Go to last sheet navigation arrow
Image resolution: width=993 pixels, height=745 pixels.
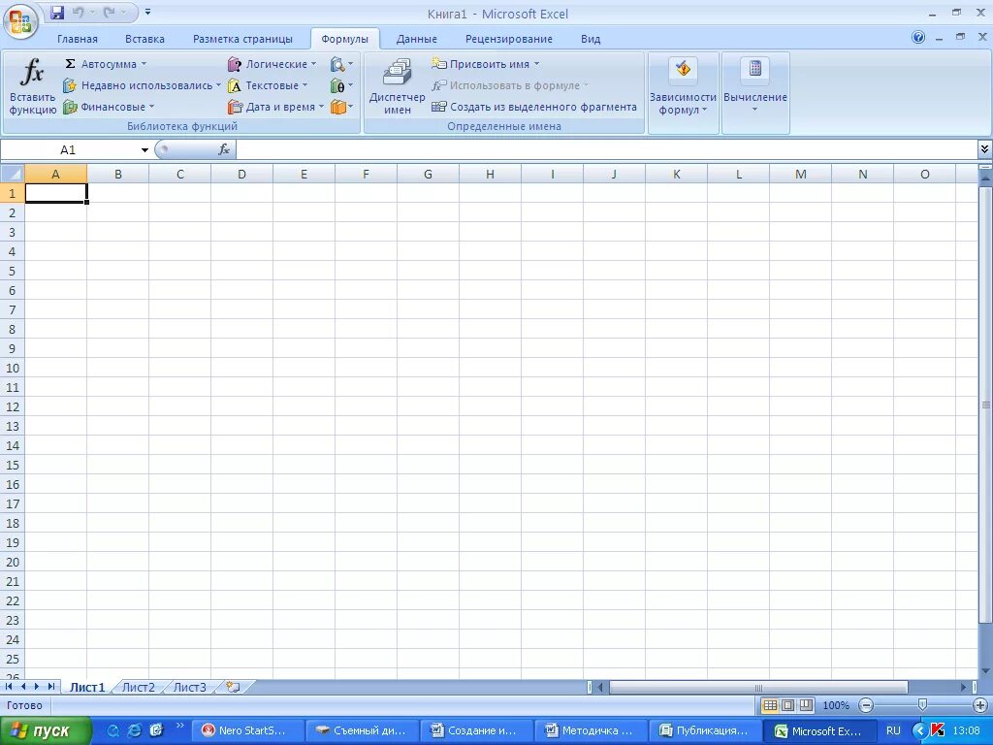(50, 687)
